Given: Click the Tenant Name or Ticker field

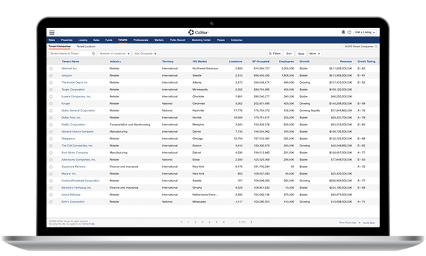Looking at the screenshot, I should pyautogui.click(x=71, y=53).
